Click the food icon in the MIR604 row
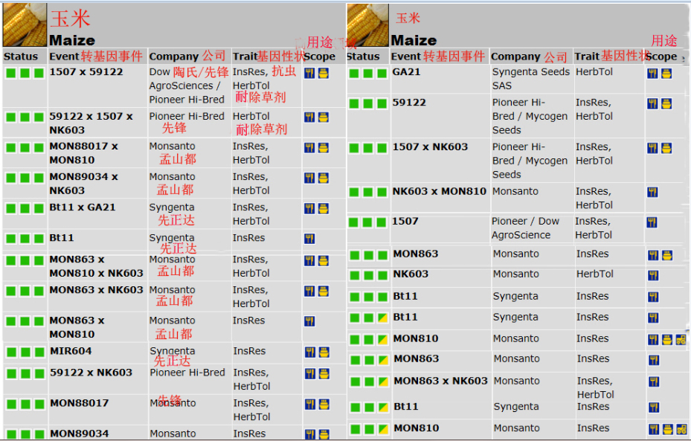Viewport: 691px width, 441px height. (x=310, y=353)
